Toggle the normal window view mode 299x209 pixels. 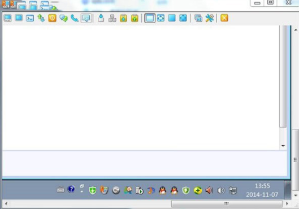coord(150,18)
